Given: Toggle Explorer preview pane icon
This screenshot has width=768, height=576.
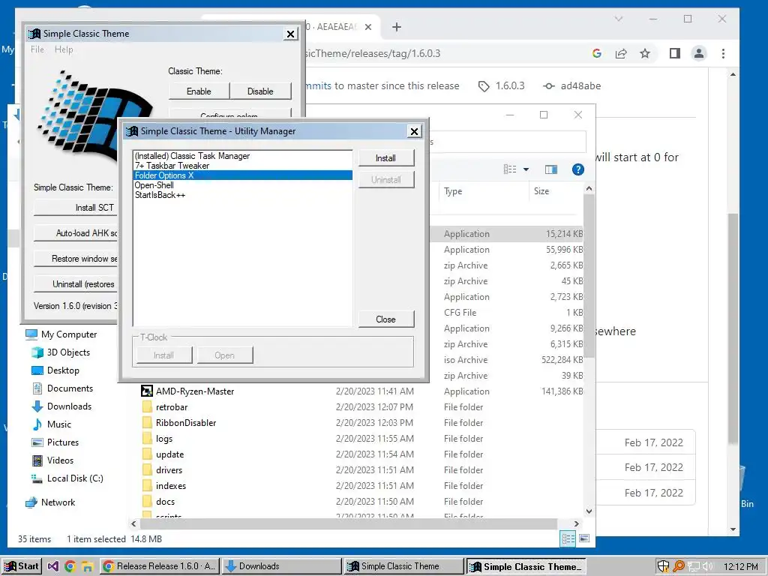Looking at the screenshot, I should (551, 169).
